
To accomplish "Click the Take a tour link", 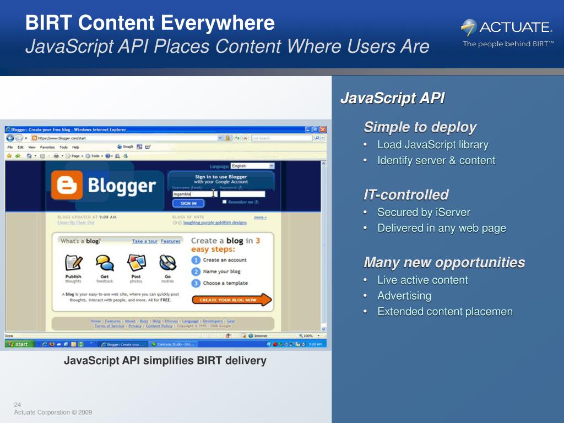I will (x=145, y=241).
